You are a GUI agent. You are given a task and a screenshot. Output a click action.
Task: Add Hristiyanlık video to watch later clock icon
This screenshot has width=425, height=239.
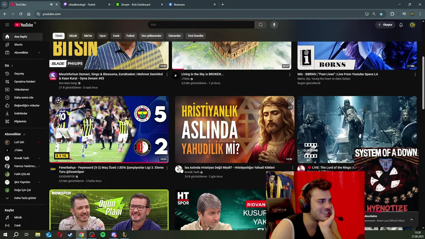coord(290,100)
